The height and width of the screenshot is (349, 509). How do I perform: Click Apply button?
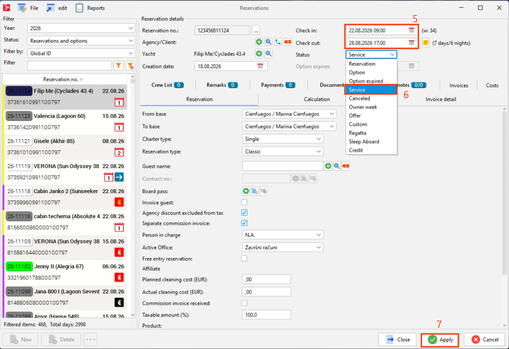tap(440, 340)
